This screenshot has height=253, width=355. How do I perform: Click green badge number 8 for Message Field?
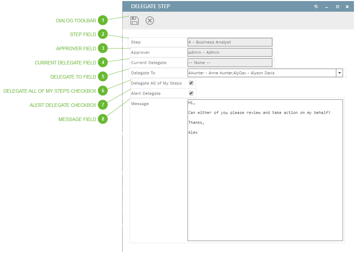point(103,119)
